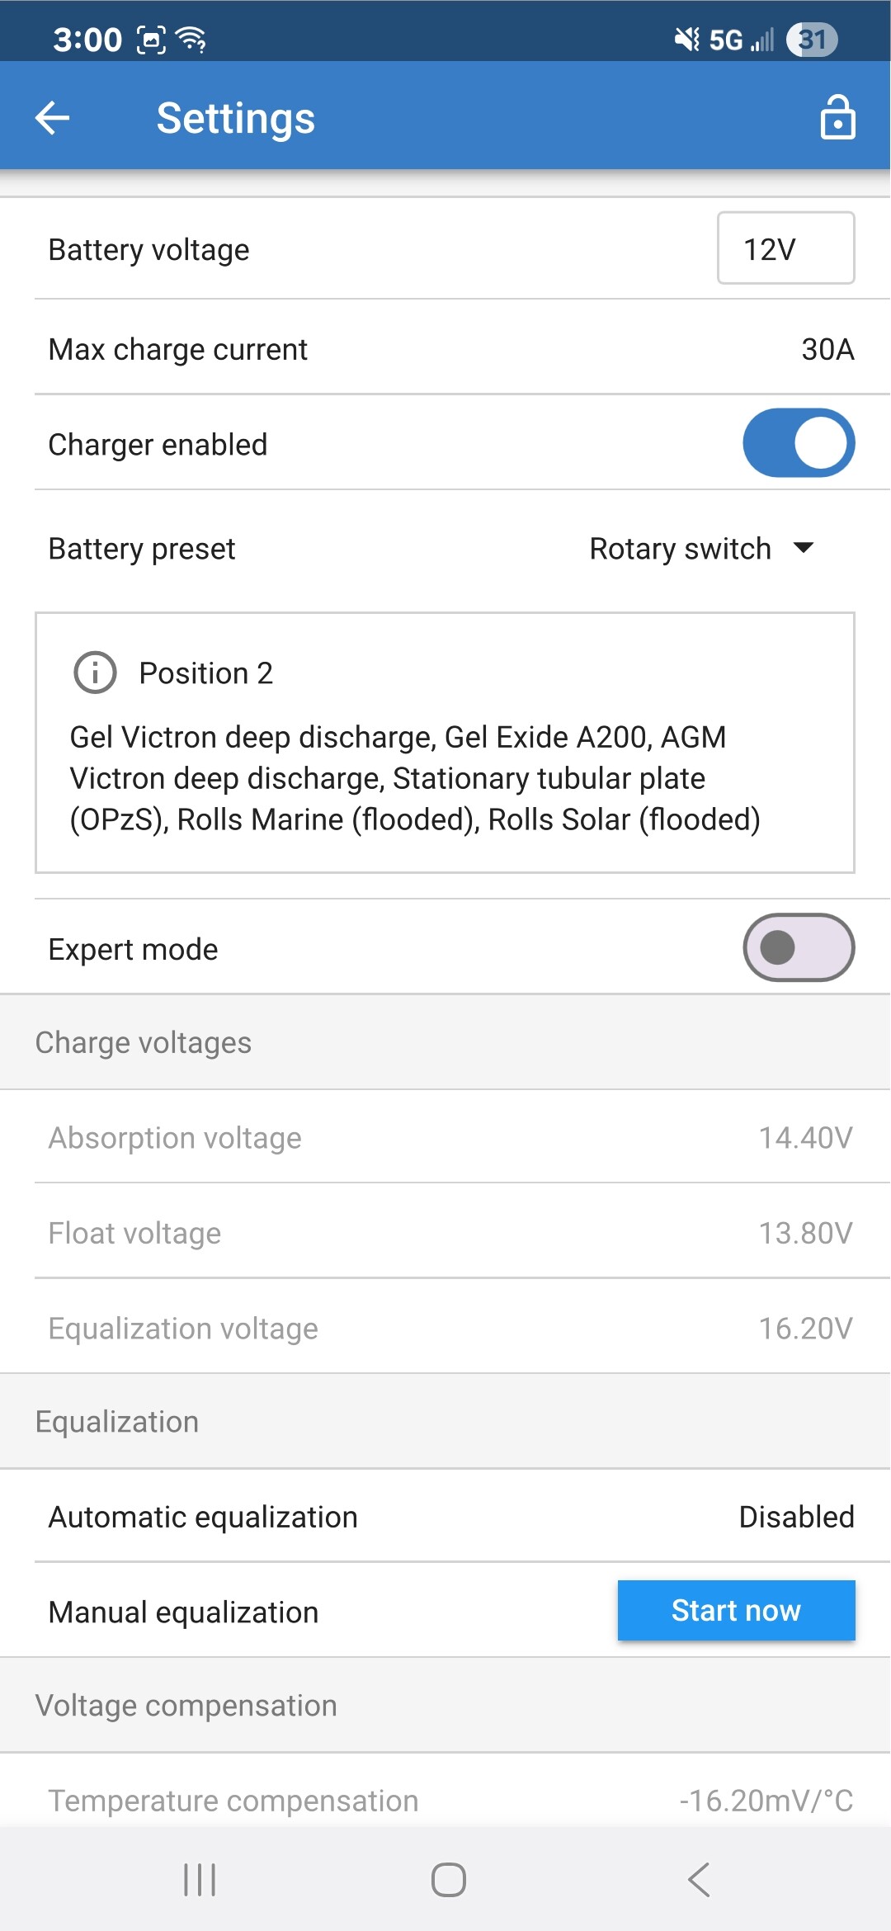Tap the Equalization voltage row

pyautogui.click(x=445, y=1329)
